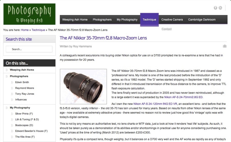The width and height of the screenshot is (231, 142).
Task: Click the Photography @ Weeping Ash logo
Action: pyautogui.click(x=29, y=14)
